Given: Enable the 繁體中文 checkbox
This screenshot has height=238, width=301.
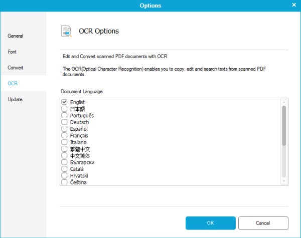Looking at the screenshot, I should pyautogui.click(x=64, y=149).
